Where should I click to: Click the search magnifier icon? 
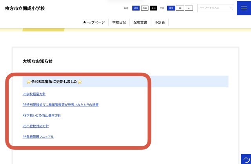(231, 8)
